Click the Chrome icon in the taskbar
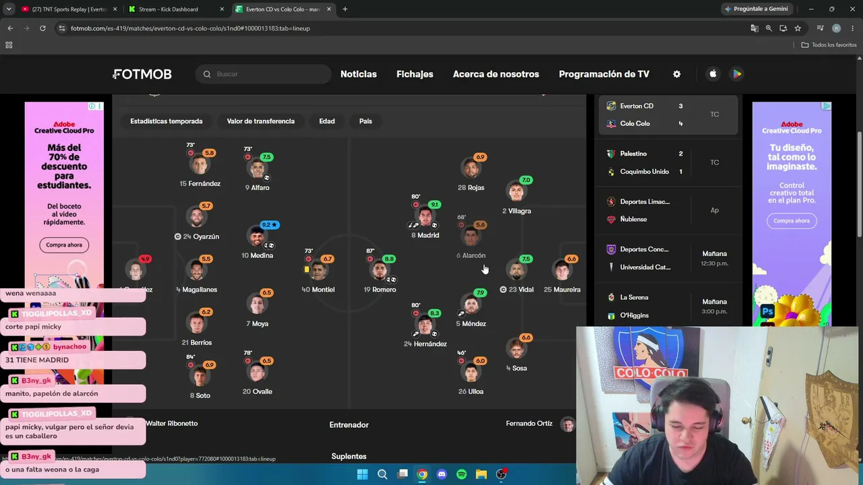863x485 pixels. click(422, 474)
